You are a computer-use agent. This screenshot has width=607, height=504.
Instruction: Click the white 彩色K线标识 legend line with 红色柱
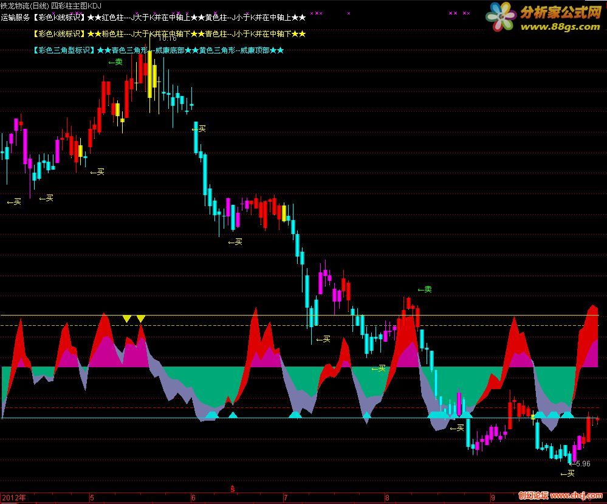(169, 18)
